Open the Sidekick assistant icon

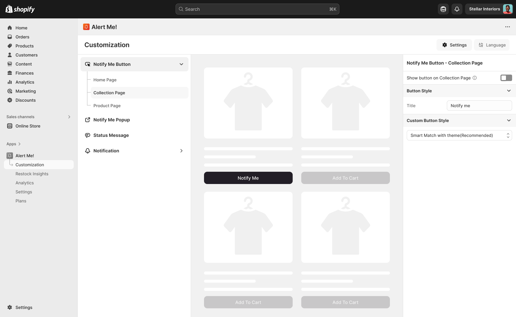click(x=443, y=9)
